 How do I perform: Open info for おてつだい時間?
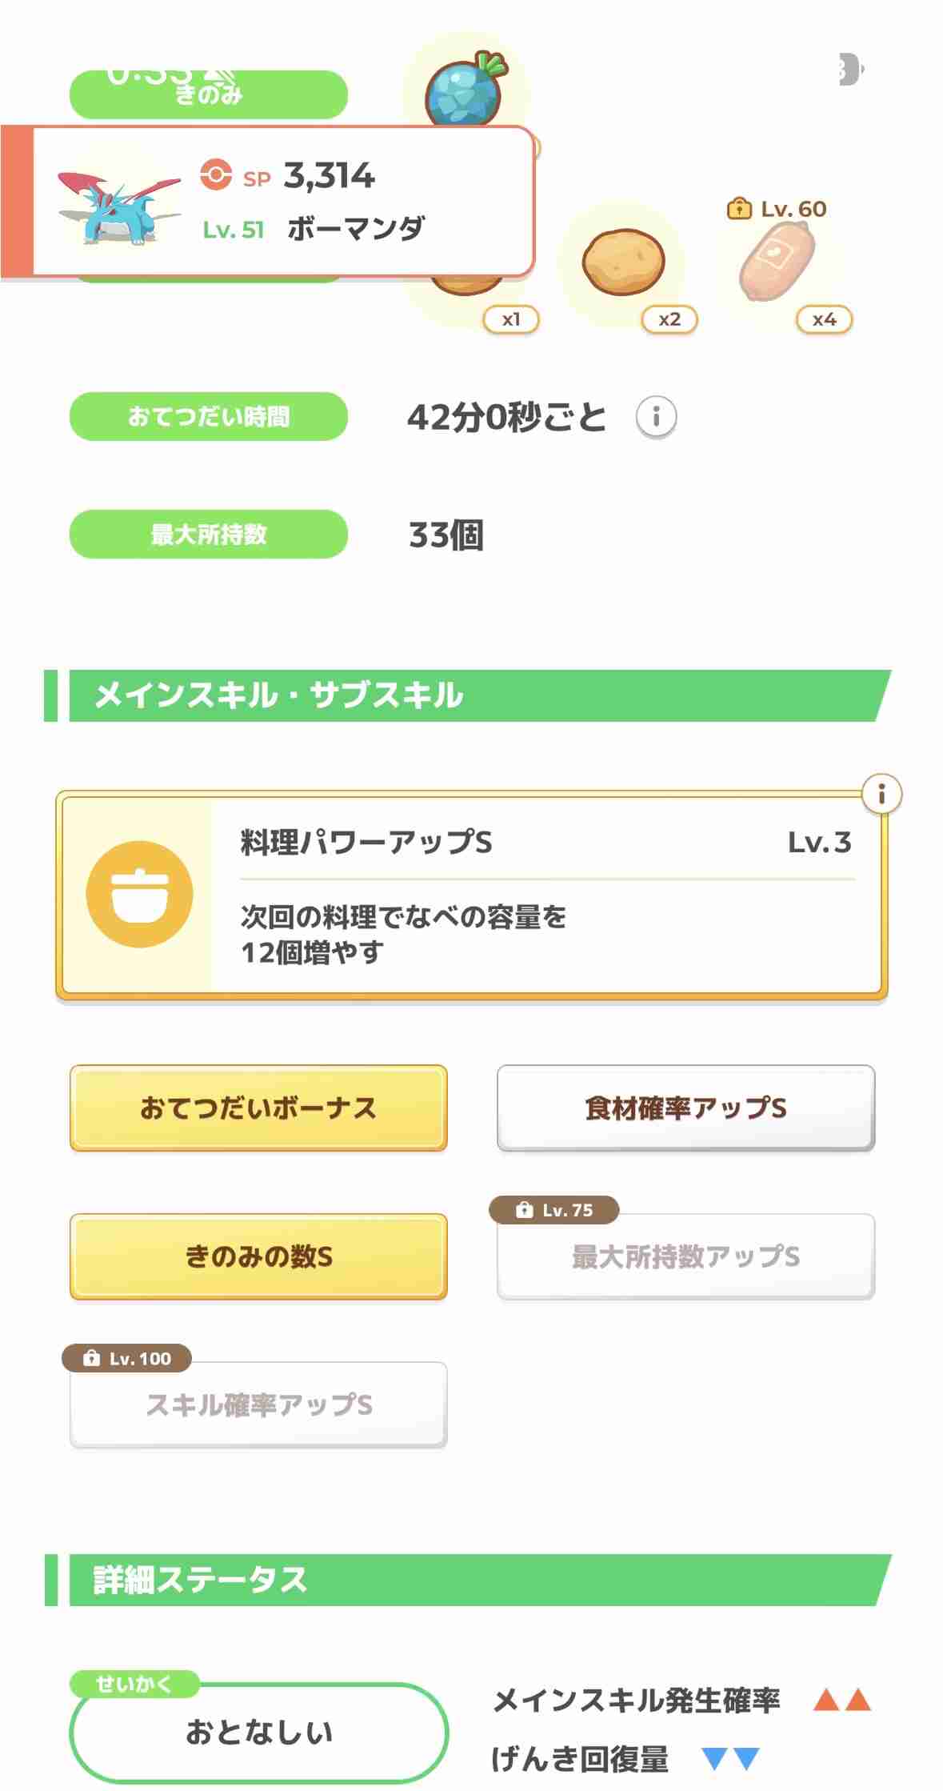(x=656, y=417)
